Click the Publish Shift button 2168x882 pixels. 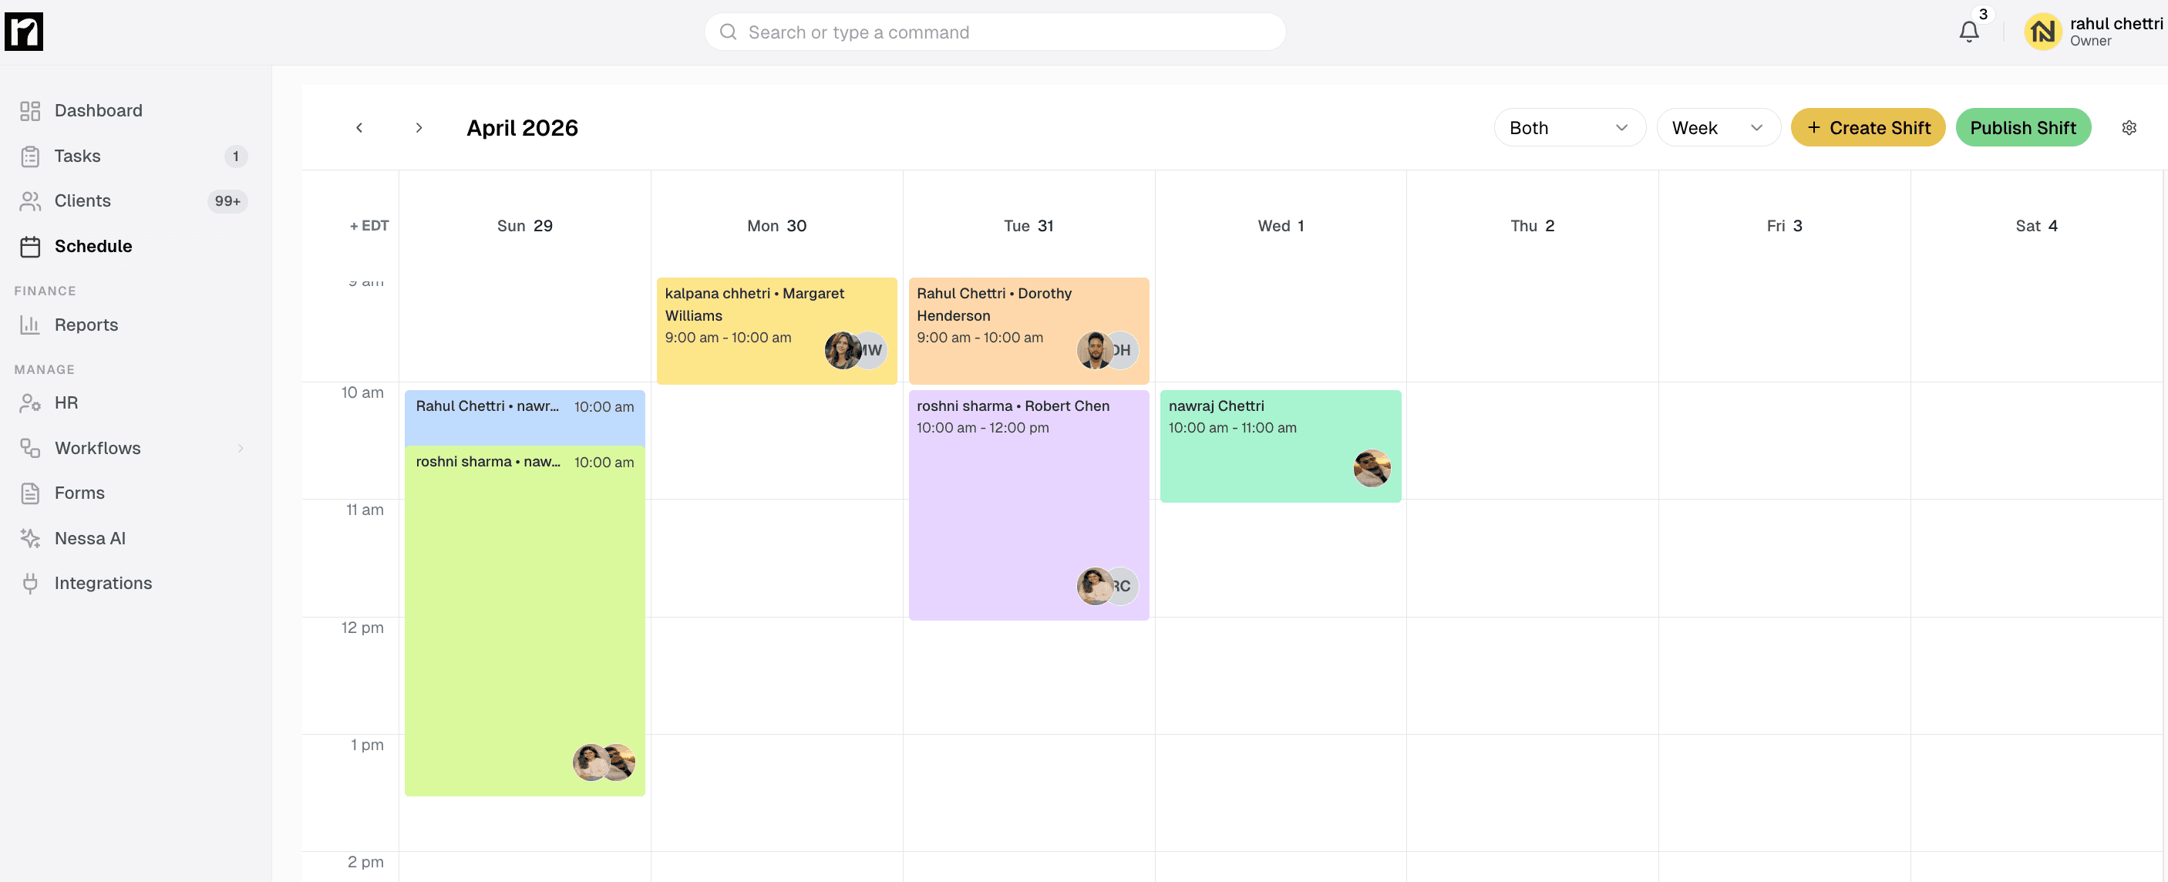[x=2023, y=127]
